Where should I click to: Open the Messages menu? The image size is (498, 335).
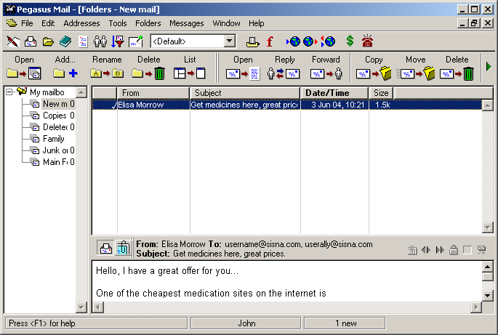(187, 23)
